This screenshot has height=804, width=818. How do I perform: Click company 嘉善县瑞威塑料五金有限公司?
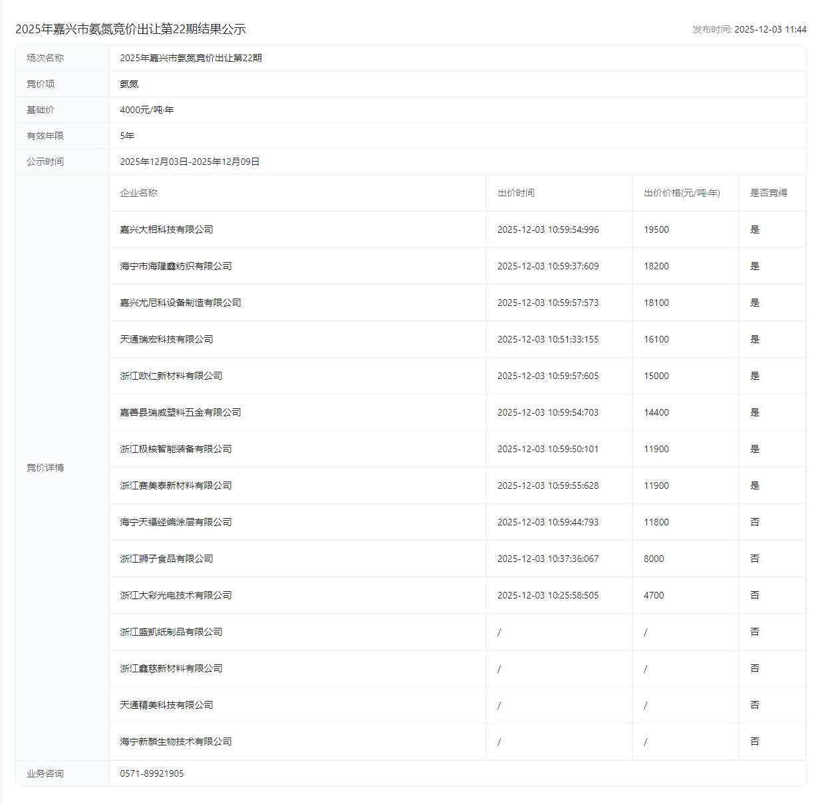coord(180,412)
